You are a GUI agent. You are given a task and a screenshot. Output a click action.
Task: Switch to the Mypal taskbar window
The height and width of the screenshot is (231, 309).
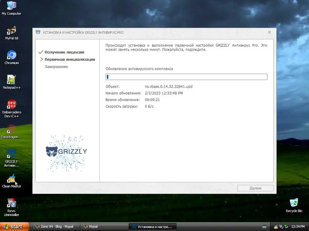click(104, 226)
